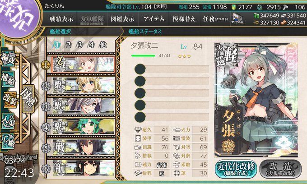The height and width of the screenshot is (184, 307).
Task: Open the 工廠 factory icon
Action: click(8, 141)
